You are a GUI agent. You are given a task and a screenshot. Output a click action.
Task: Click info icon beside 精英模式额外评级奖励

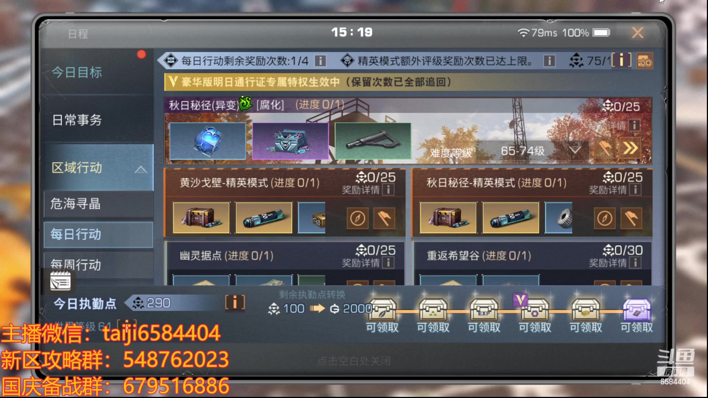coord(549,61)
